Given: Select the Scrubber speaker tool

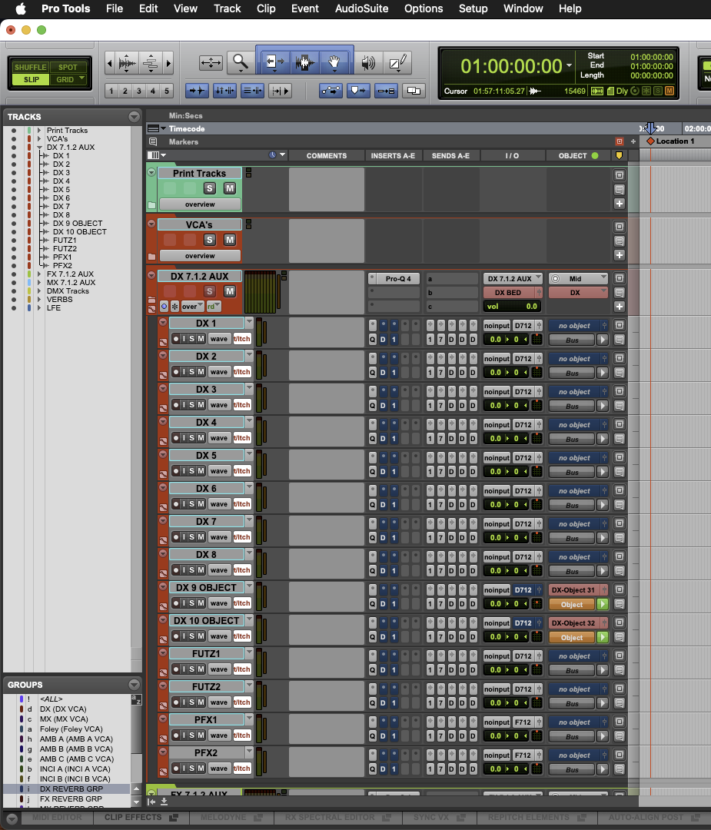Looking at the screenshot, I should (368, 63).
